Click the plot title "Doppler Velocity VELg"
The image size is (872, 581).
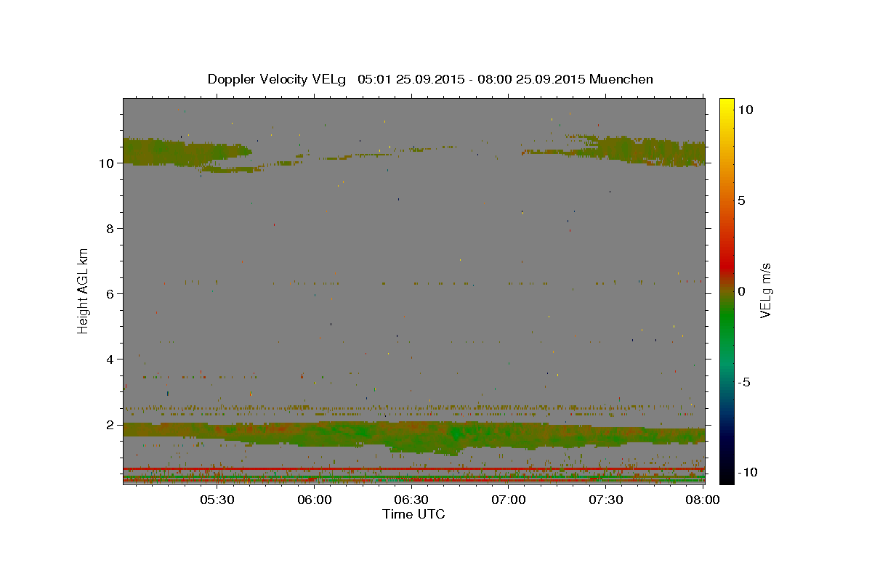(x=278, y=79)
